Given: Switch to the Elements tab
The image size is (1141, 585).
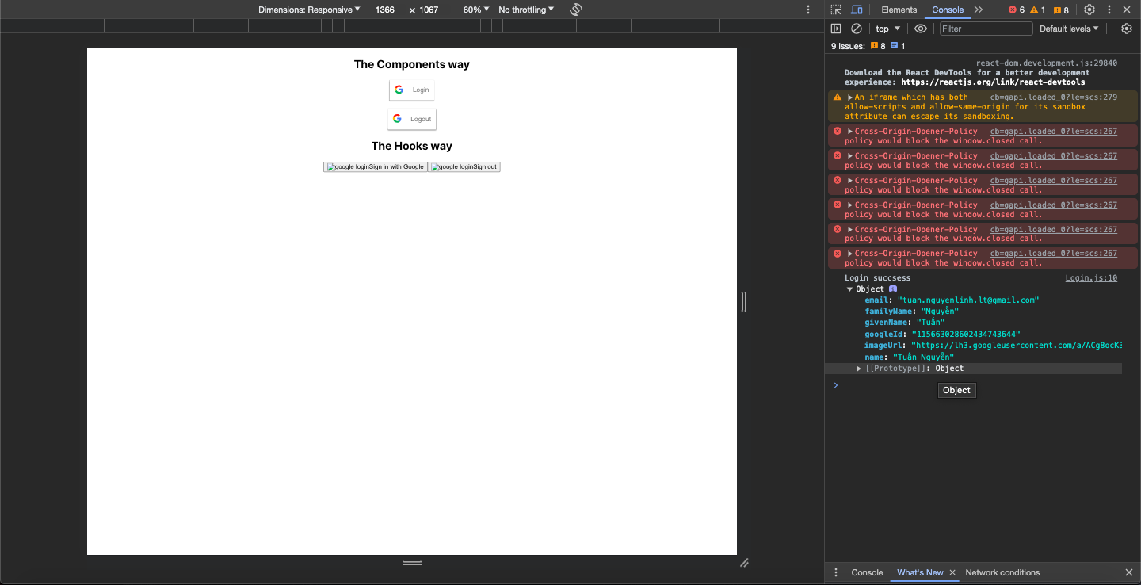Looking at the screenshot, I should 899,10.
